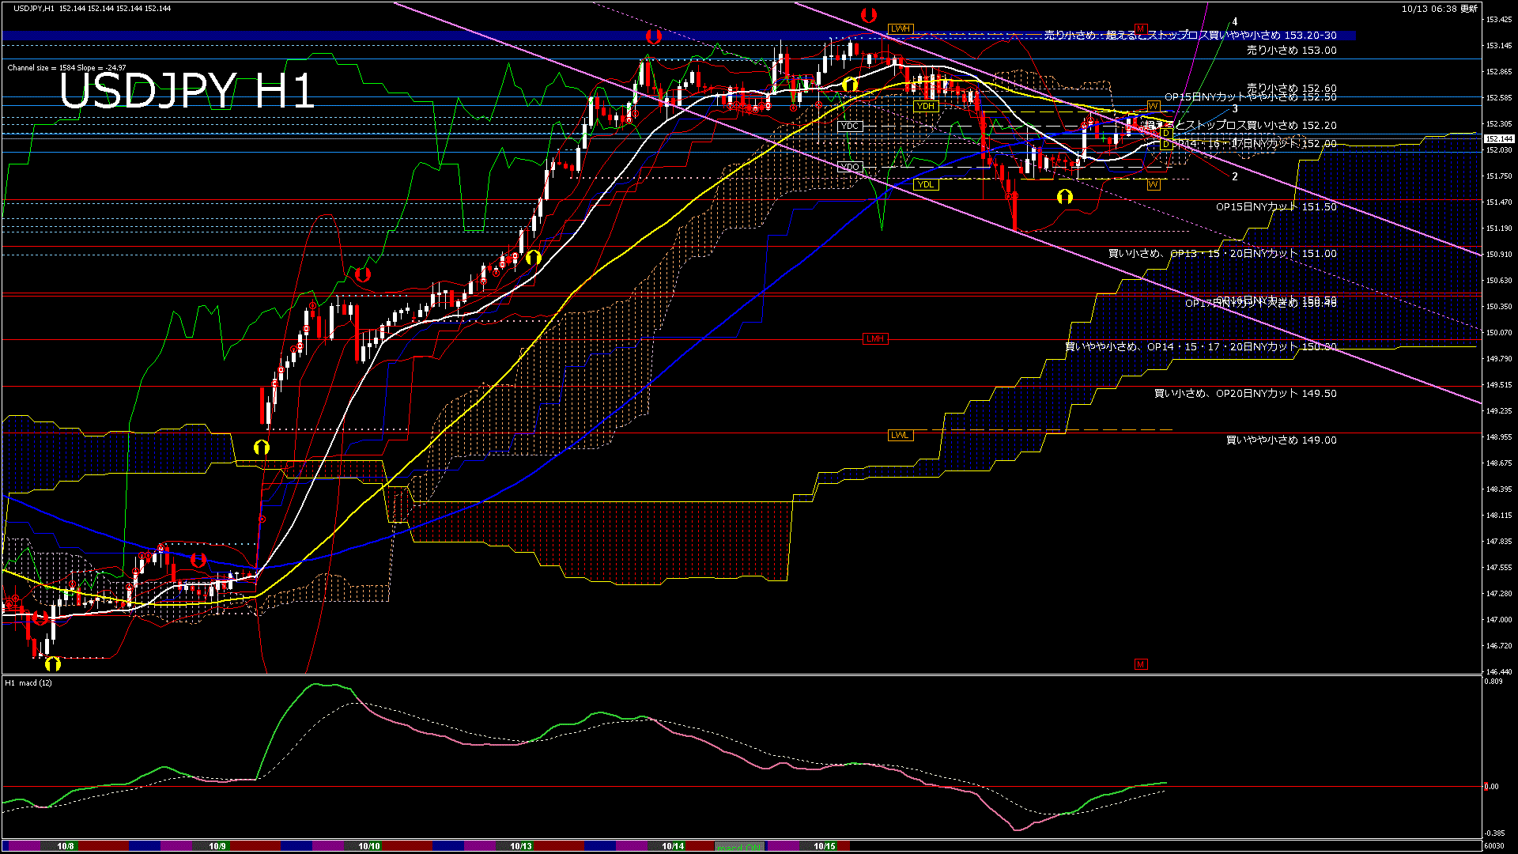Toggle the macd ON button
The height and width of the screenshot is (854, 1518).
[739, 847]
